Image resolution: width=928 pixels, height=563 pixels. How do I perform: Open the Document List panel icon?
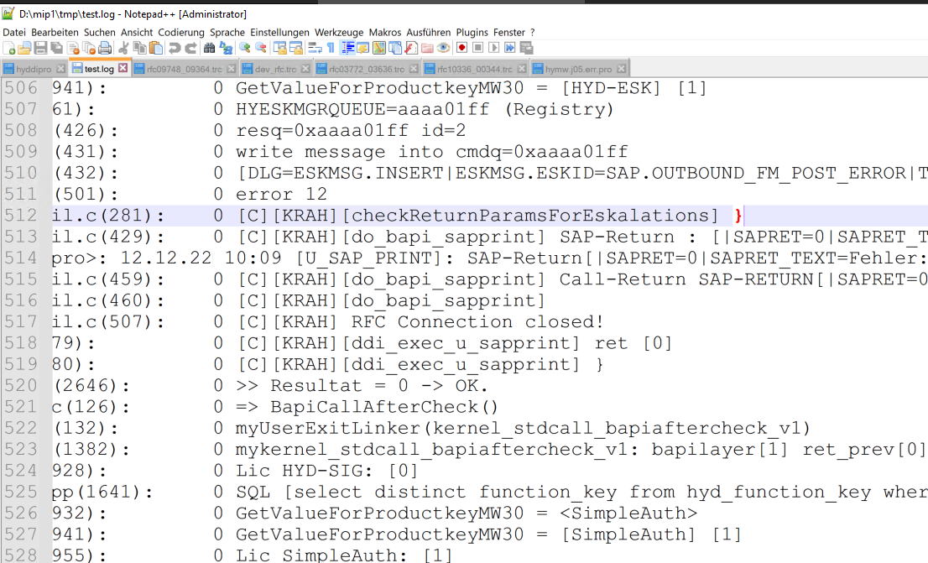395,48
